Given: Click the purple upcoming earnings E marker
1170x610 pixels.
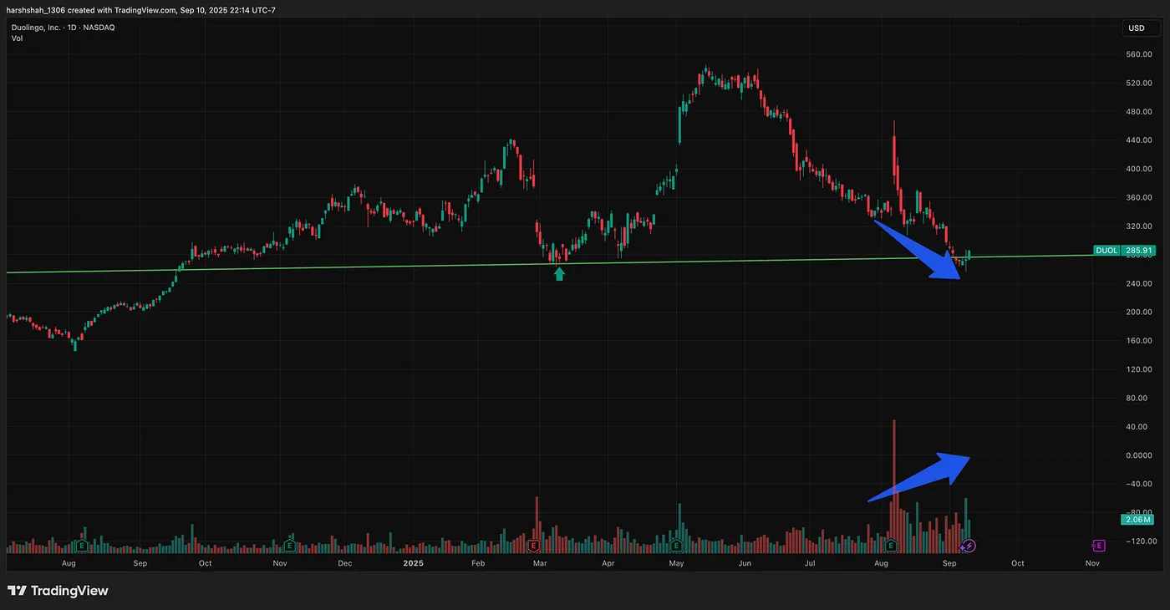Looking at the screenshot, I should click(x=1098, y=546).
